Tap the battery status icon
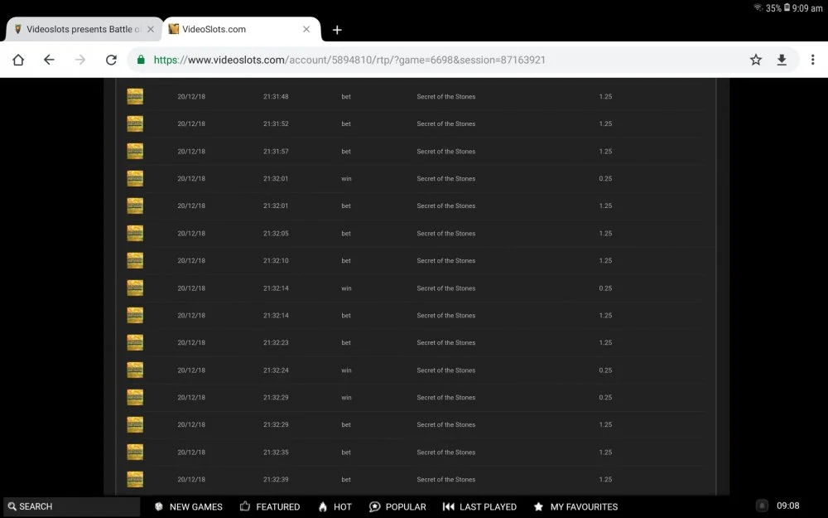Image resolution: width=828 pixels, height=518 pixels. 787,7
